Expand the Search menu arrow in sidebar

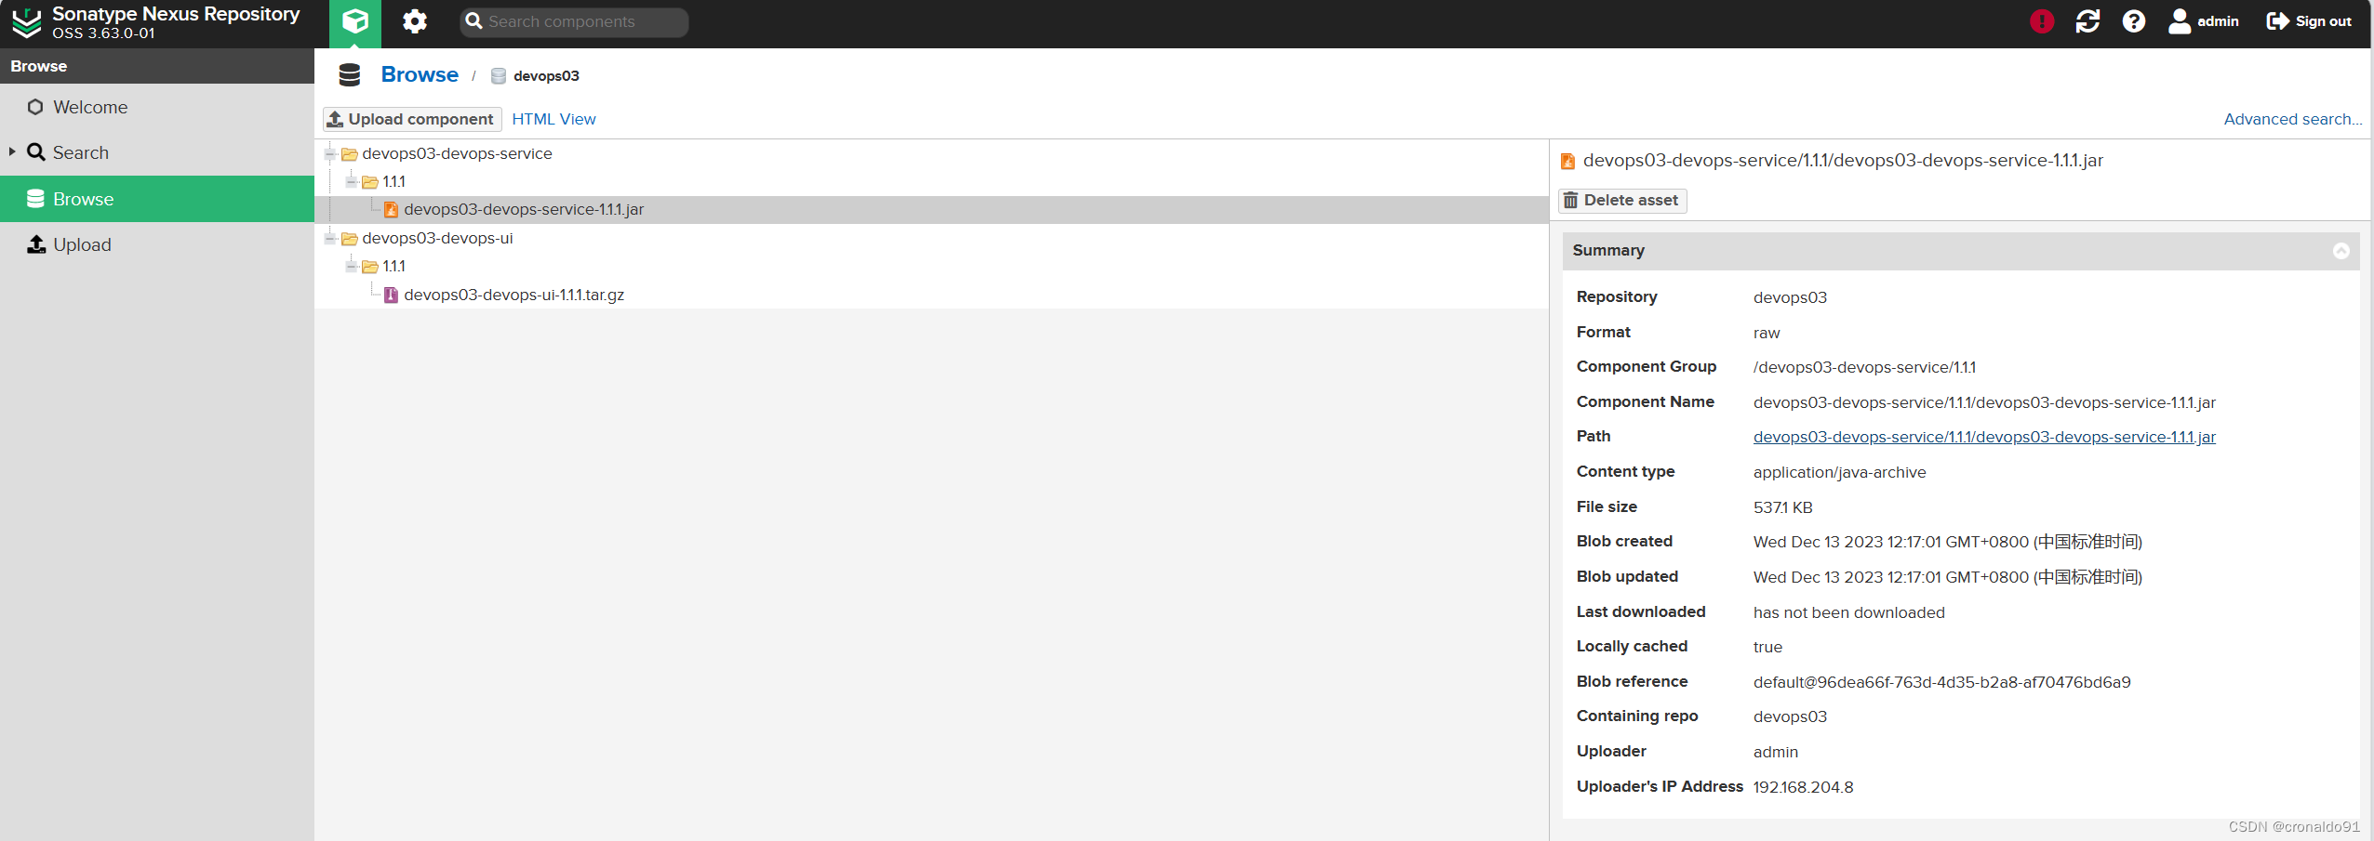coord(12,151)
